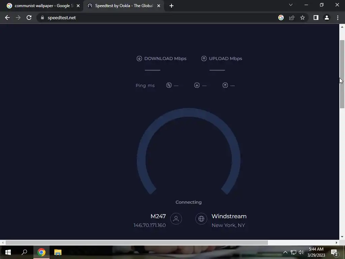Select the Speedtest by Ookla tab
Viewport: 345px width, 259px height.
123,6
